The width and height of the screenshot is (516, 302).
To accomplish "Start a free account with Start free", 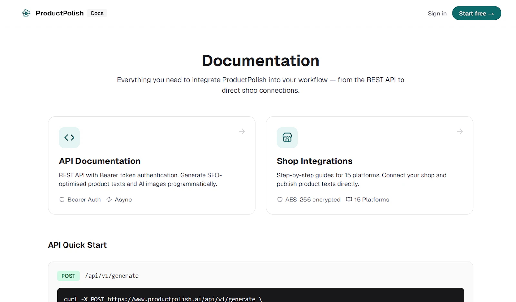I will [476, 13].
